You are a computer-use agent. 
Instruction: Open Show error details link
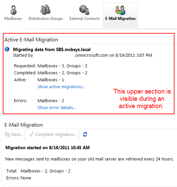57,107
